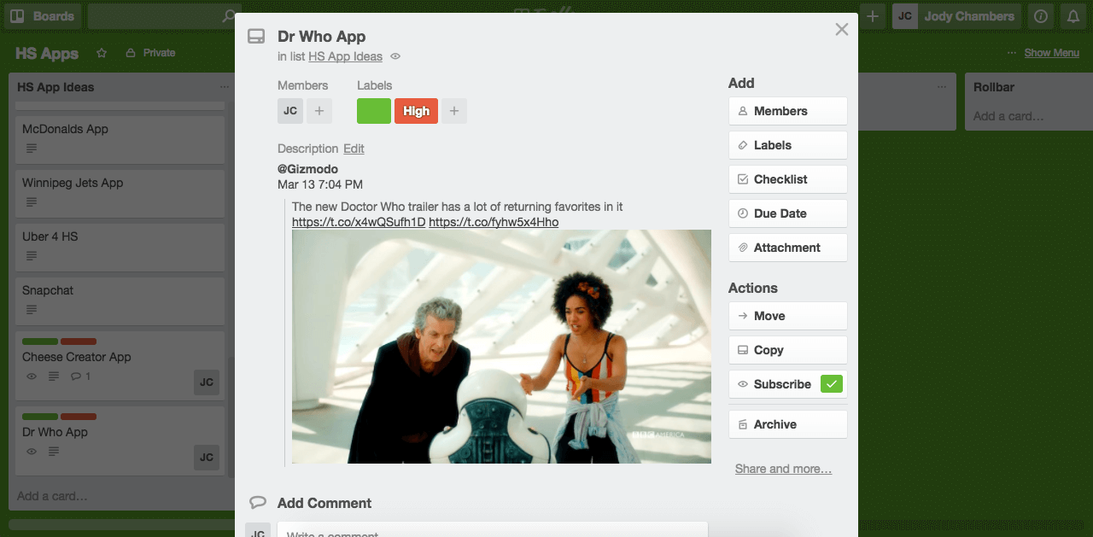1093x537 pixels.
Task: Open the Dr Who App board card
Action: (120, 440)
